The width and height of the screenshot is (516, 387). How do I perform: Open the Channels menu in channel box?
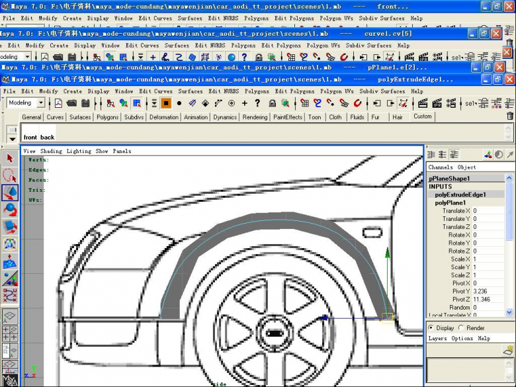pos(441,167)
